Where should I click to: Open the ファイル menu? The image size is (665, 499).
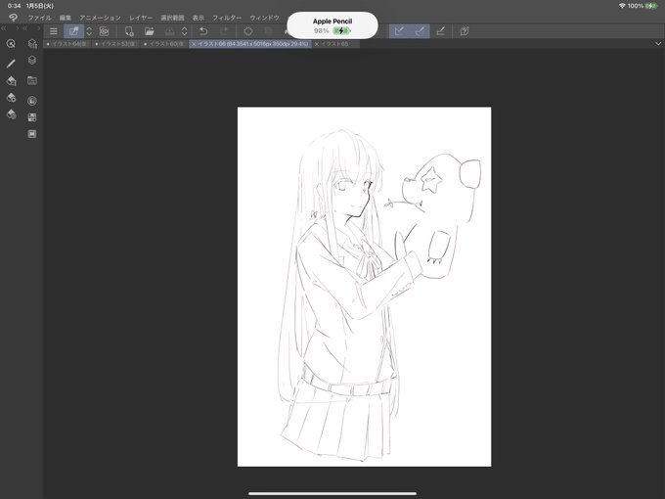(x=39, y=18)
